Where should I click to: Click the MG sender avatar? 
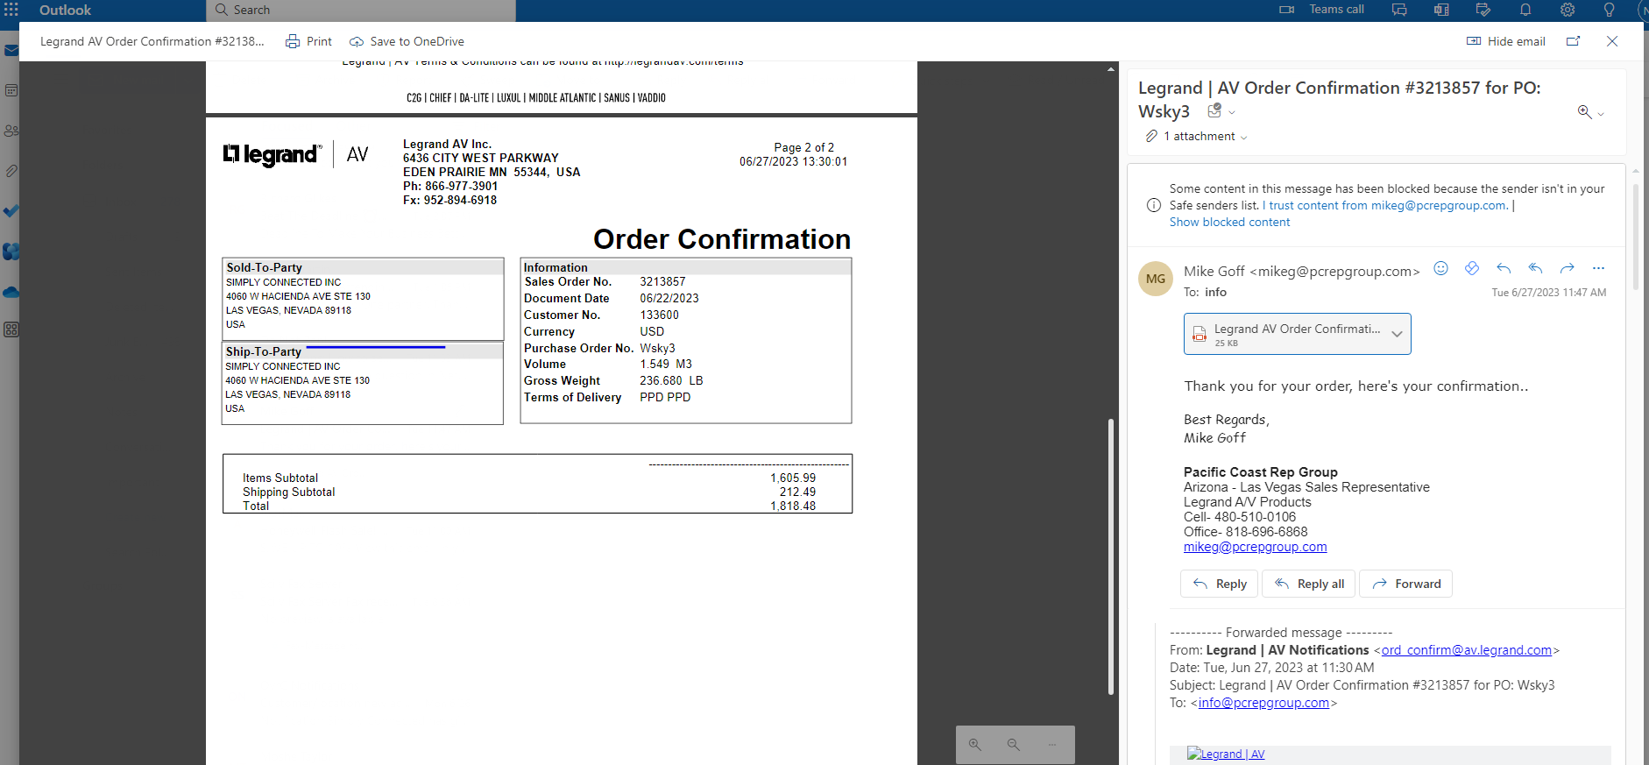1156,279
